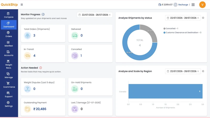This screenshot has width=210, height=118.
Task: Click the In-Transit truck icon
Action: coord(28,56)
